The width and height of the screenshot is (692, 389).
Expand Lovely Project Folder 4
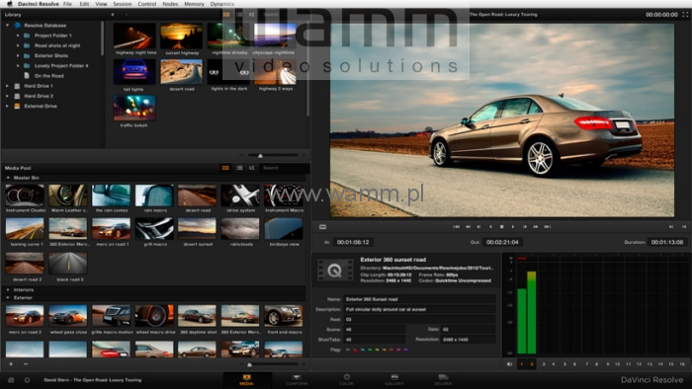[18, 65]
